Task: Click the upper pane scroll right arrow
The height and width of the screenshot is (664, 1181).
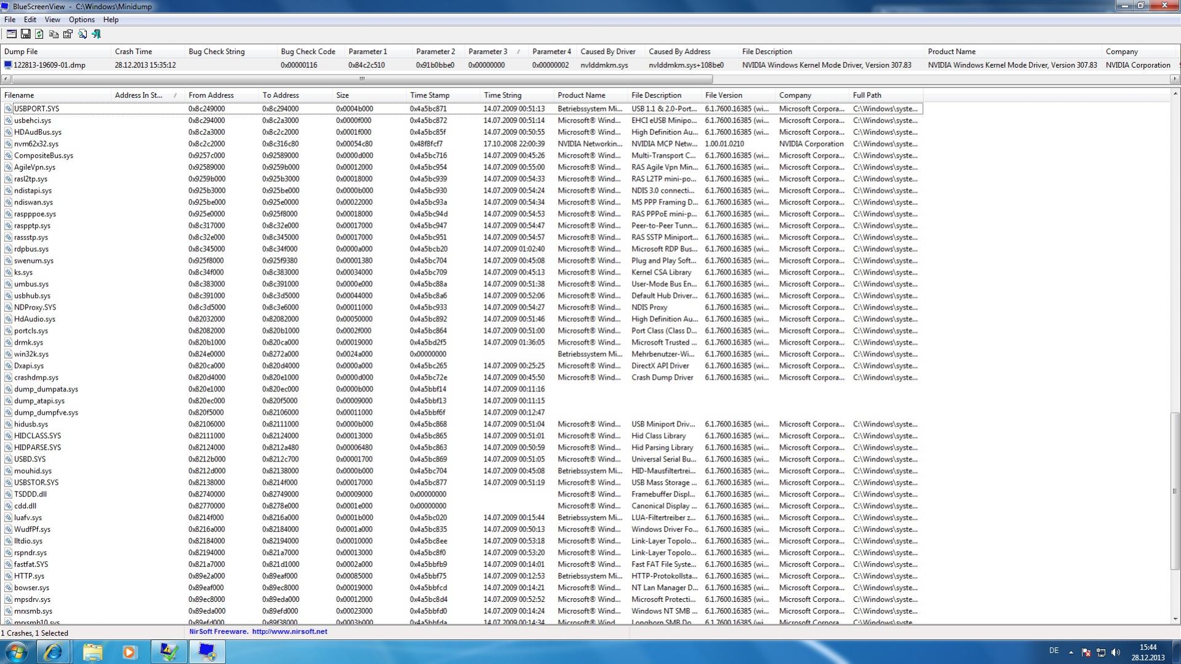Action: (1175, 79)
